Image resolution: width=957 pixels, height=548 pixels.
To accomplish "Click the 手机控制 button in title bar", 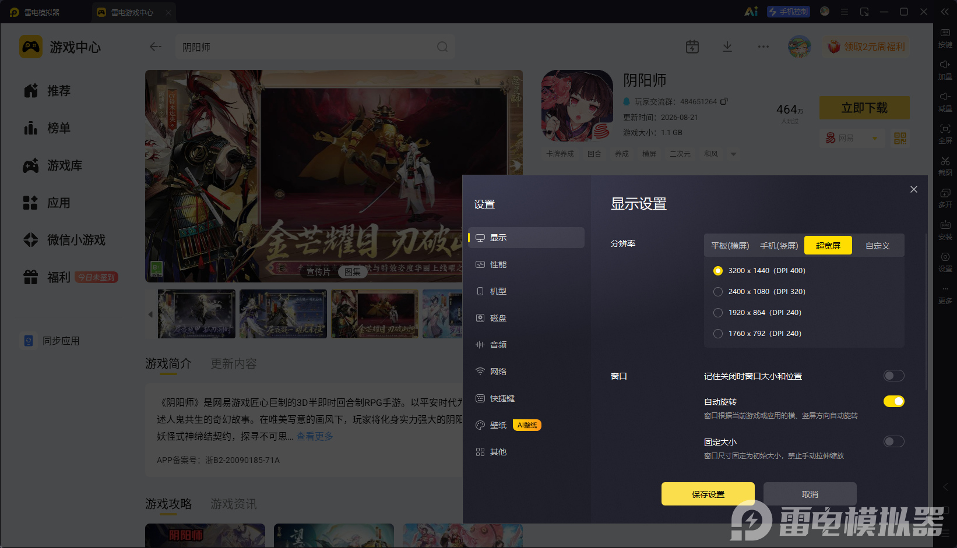I will coord(789,12).
